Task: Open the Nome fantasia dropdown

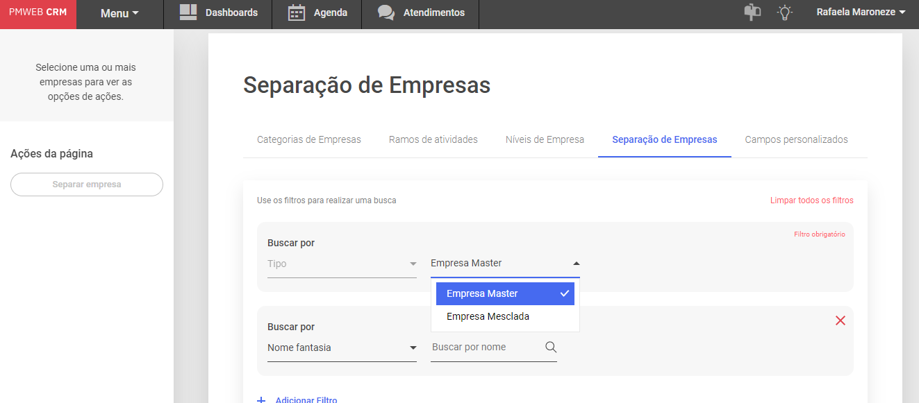Action: (342, 348)
